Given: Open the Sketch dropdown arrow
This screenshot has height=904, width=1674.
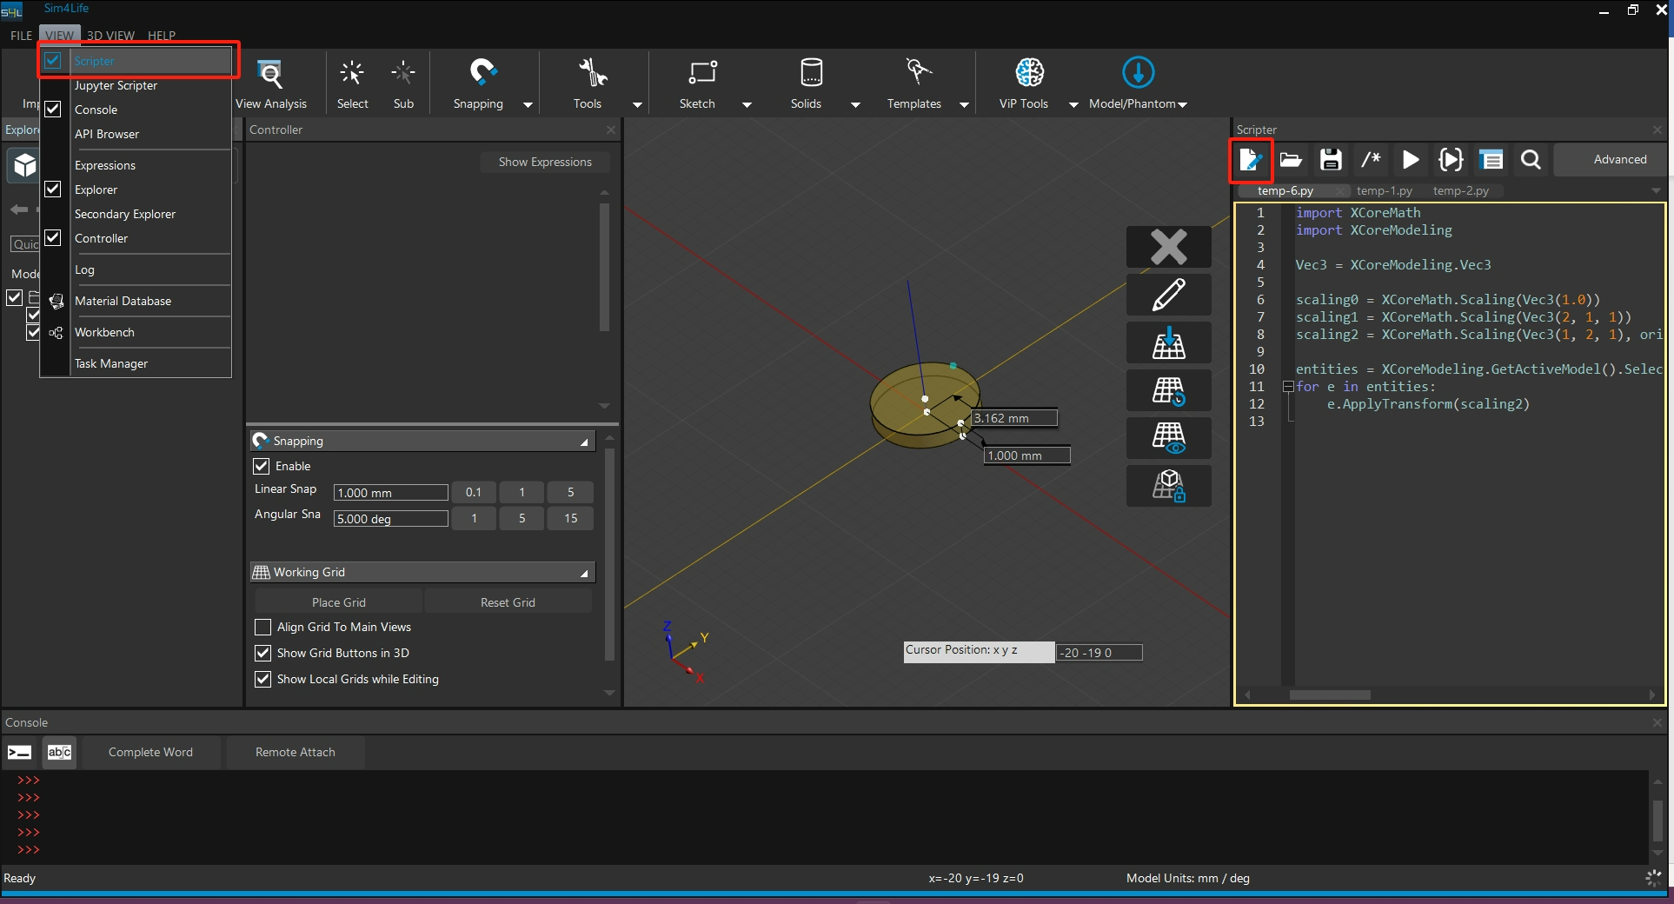Looking at the screenshot, I should pyautogui.click(x=747, y=104).
